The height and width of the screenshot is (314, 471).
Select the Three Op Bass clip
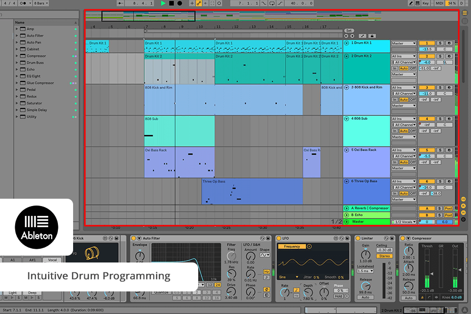252,191
